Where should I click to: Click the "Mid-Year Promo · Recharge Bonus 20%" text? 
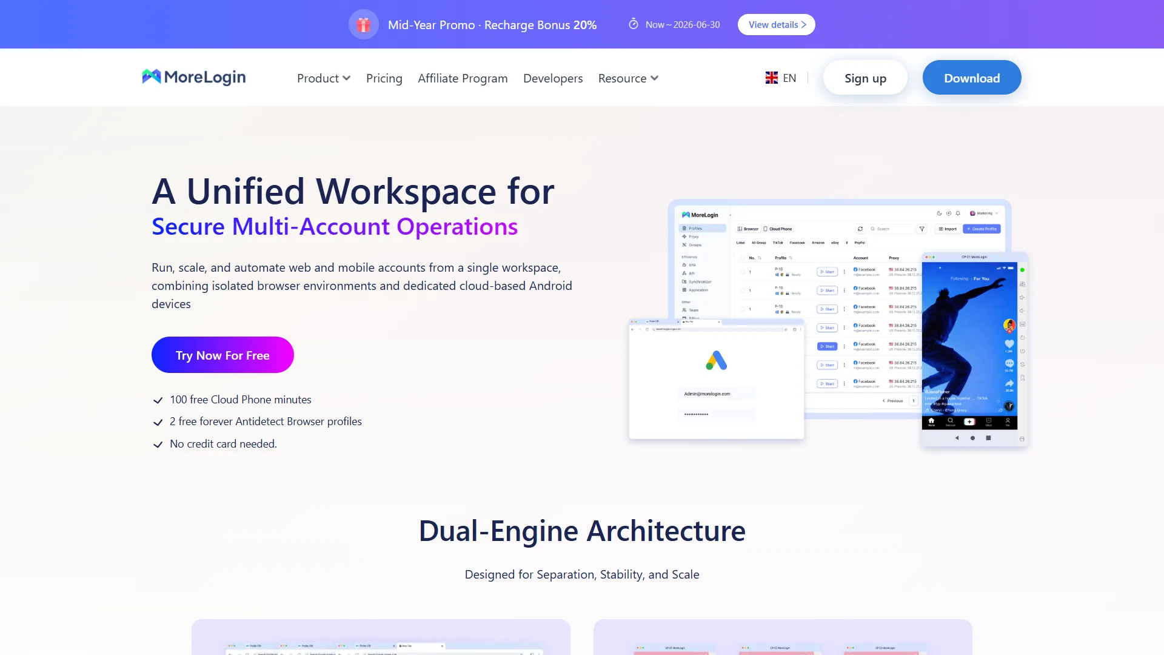492,25
